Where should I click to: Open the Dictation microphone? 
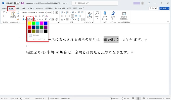point(105,13)
